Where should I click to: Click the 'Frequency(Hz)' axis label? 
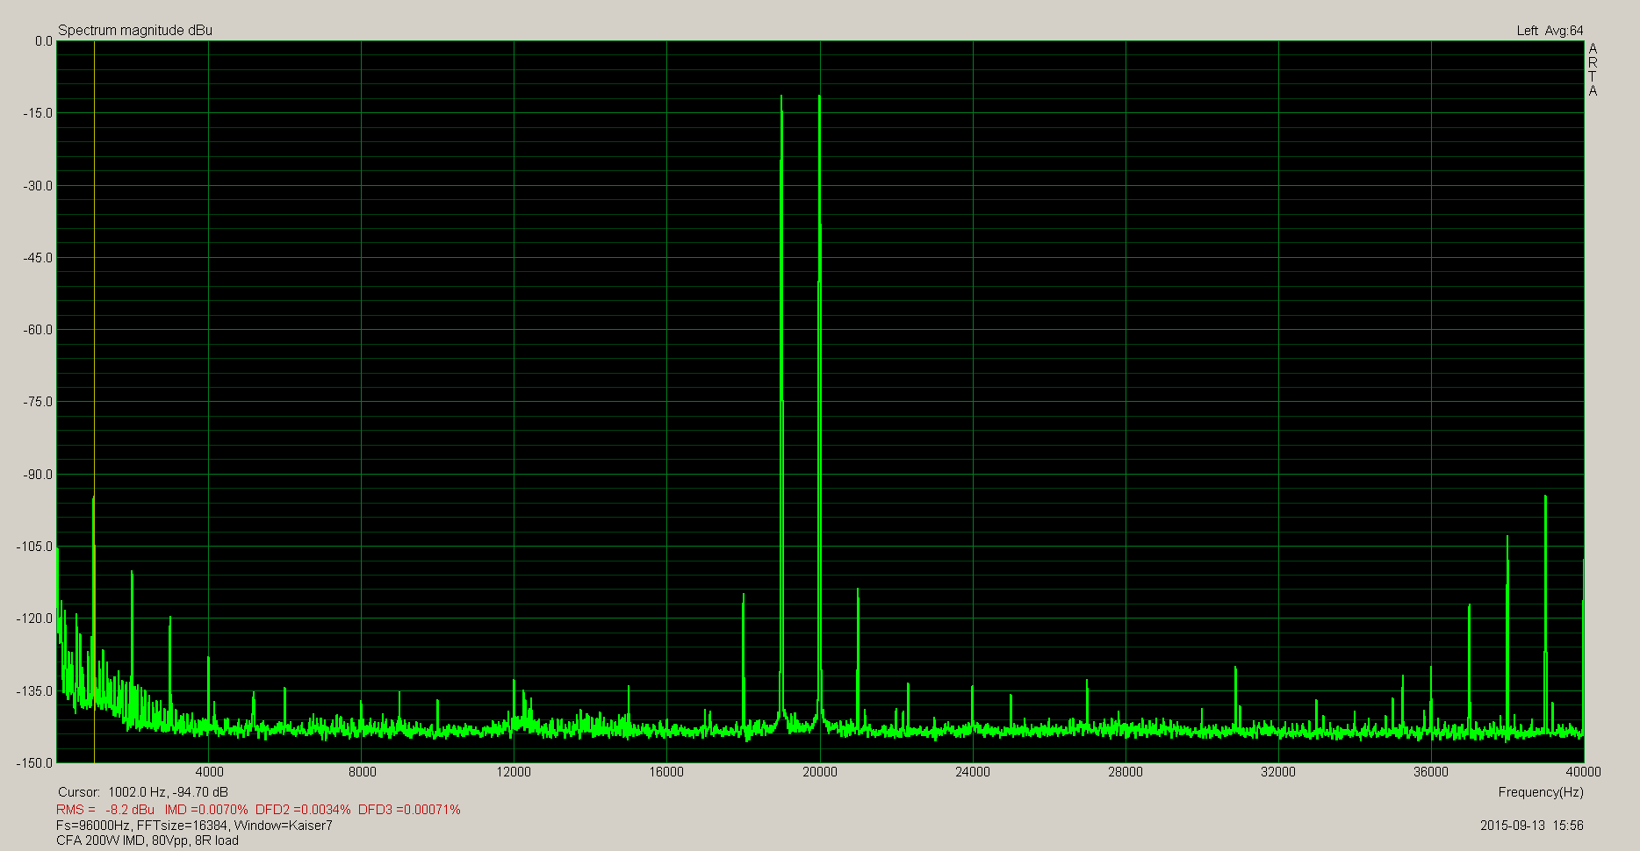pos(1541,792)
